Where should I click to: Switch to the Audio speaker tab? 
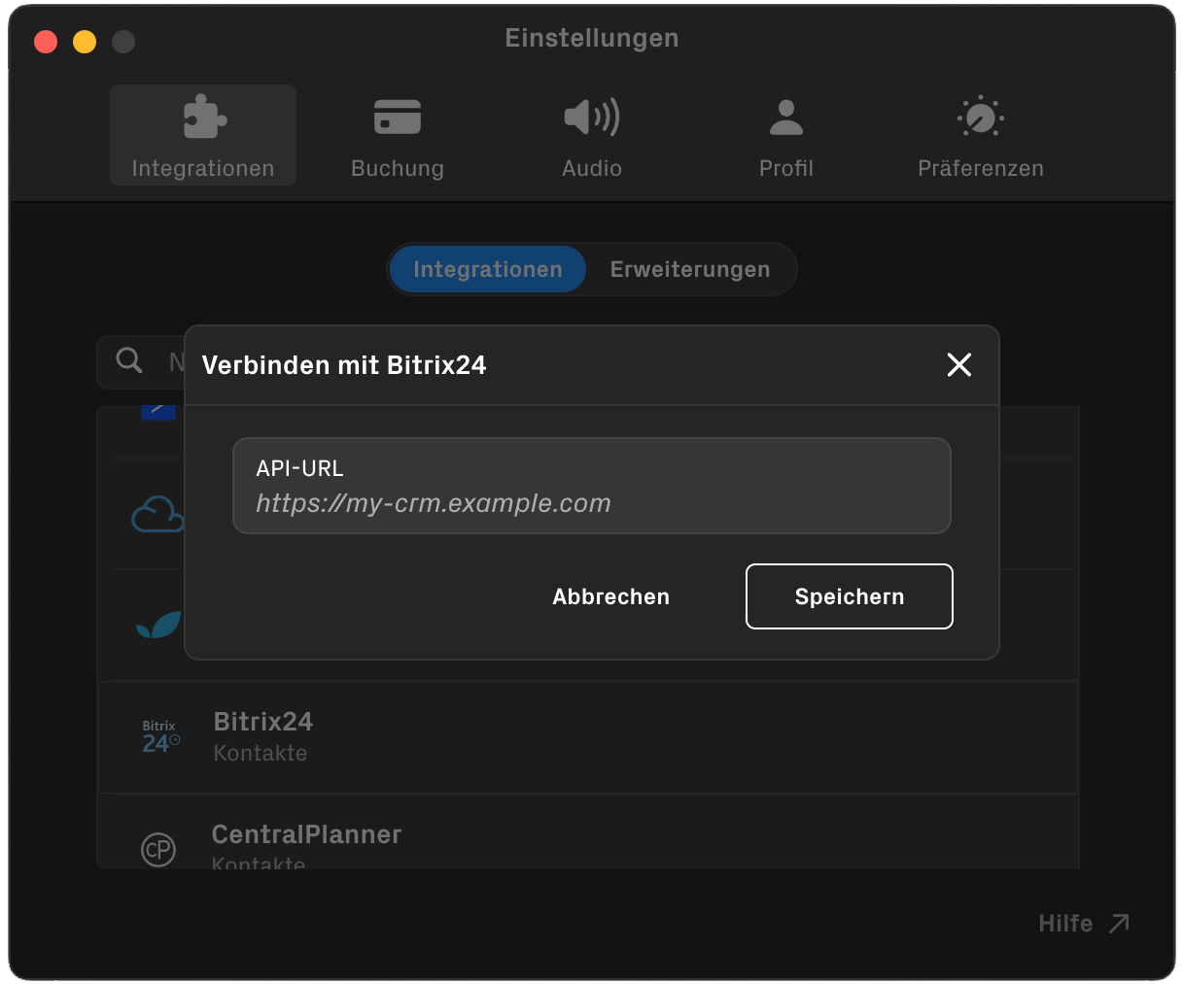pos(592,135)
